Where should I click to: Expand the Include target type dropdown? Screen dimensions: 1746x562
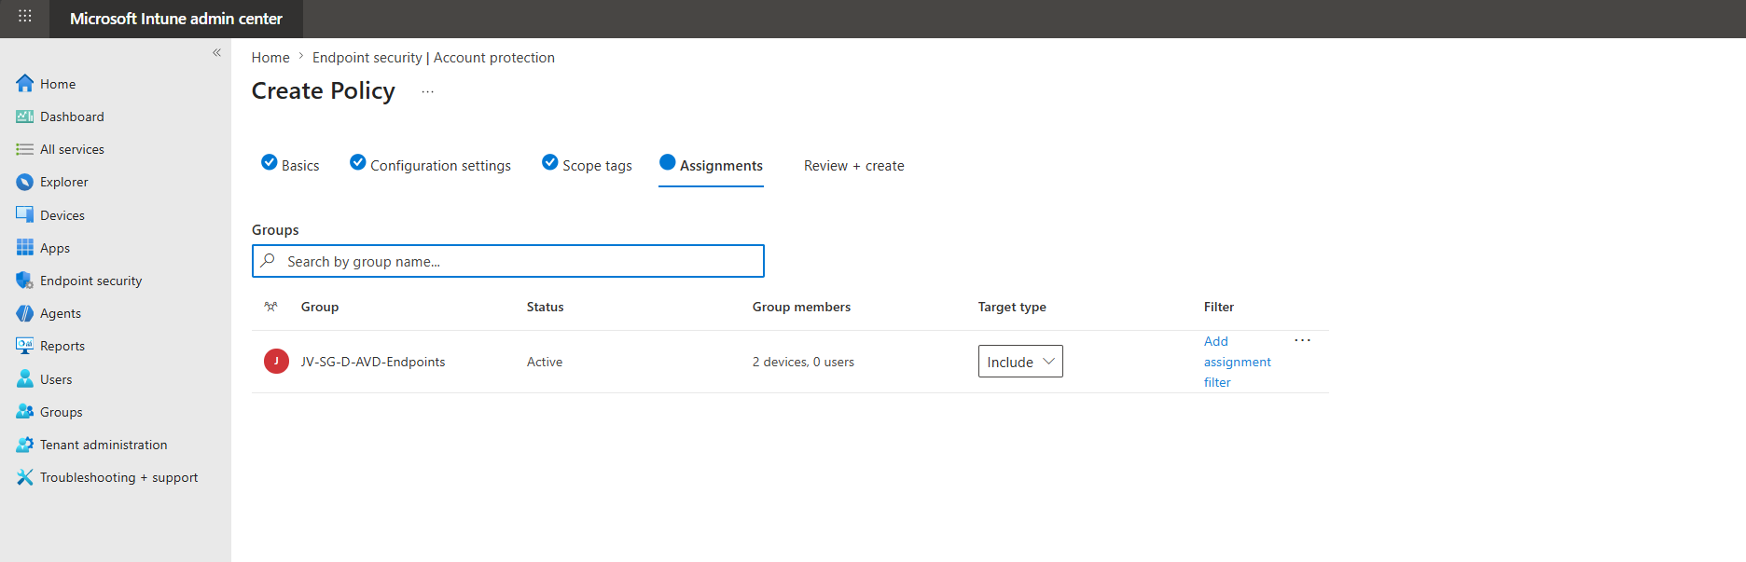point(1020,362)
